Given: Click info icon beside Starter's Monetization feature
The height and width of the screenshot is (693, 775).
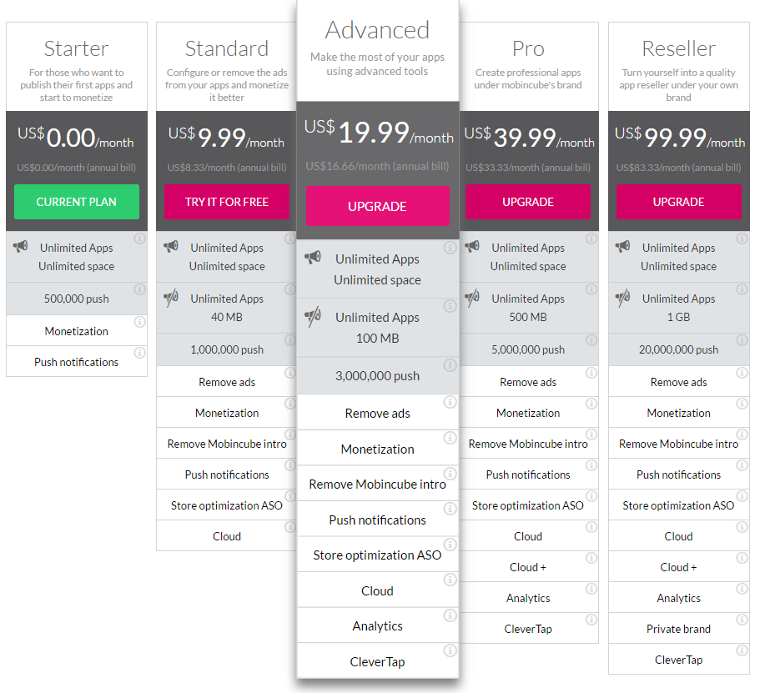Looking at the screenshot, I should 139,322.
